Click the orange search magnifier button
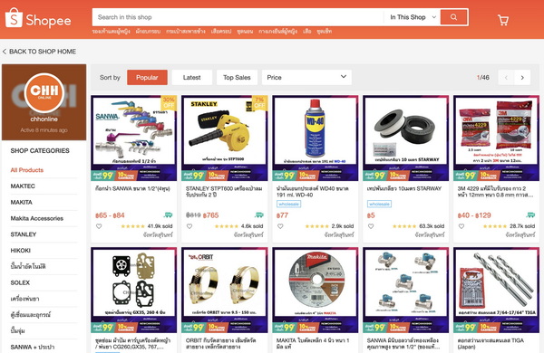This screenshot has width=544, height=353. (453, 17)
